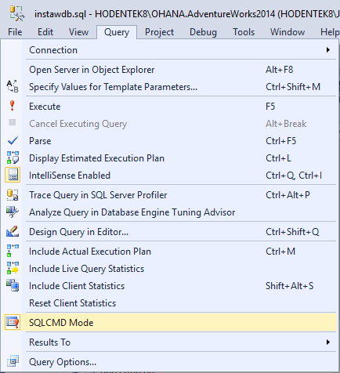Choose Open Server in Object Explorer

169,70
